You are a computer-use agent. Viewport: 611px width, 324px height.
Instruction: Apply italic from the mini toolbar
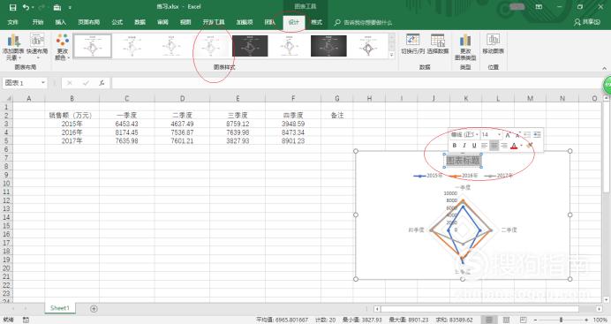click(464, 146)
